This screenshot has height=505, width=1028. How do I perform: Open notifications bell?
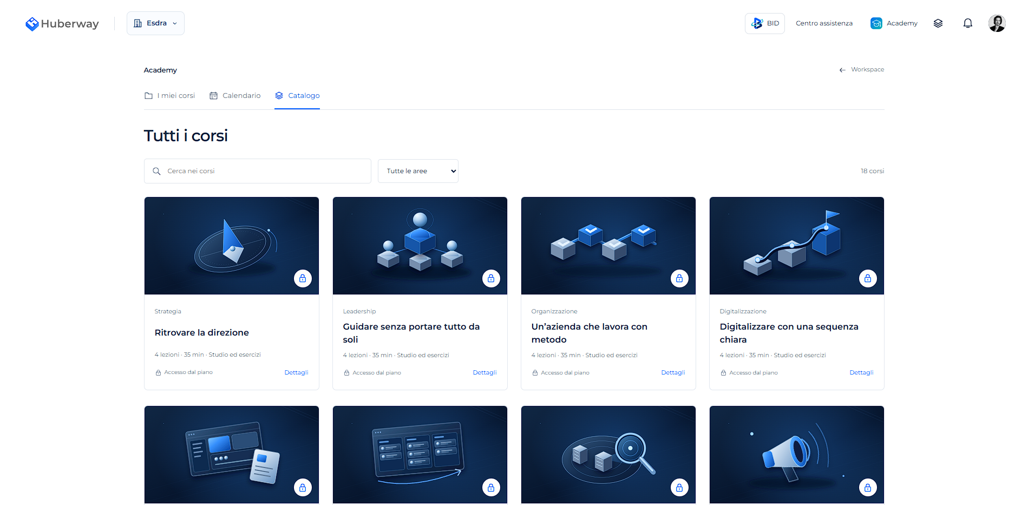968,23
